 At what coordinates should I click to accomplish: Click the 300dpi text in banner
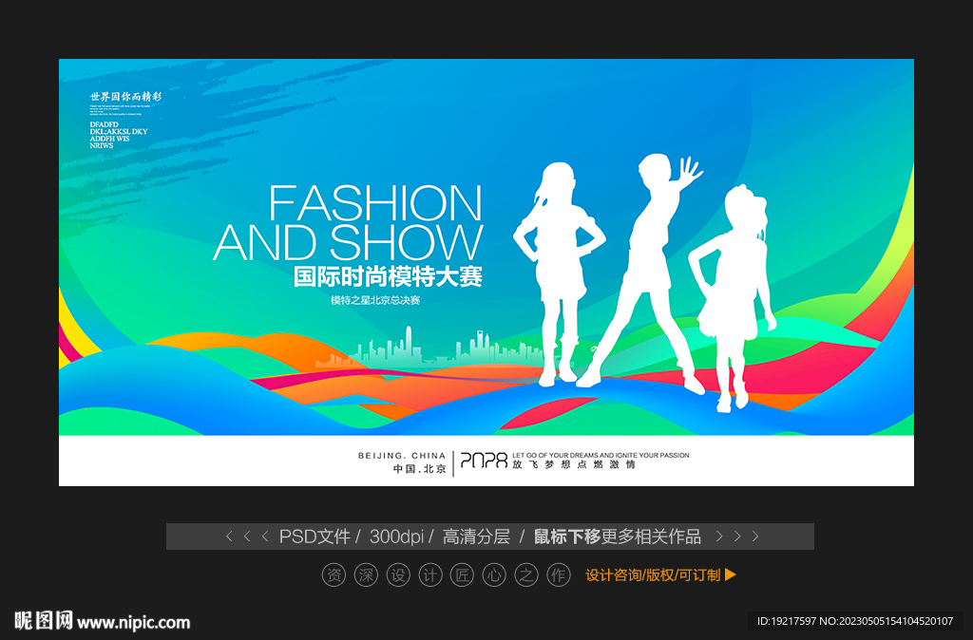pyautogui.click(x=396, y=536)
